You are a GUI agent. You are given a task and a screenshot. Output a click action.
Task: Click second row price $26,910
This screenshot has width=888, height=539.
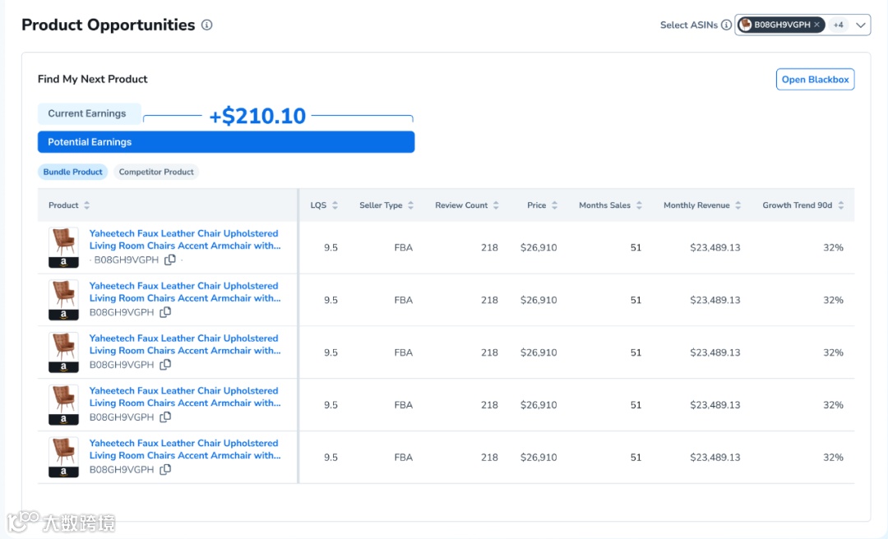(539, 300)
